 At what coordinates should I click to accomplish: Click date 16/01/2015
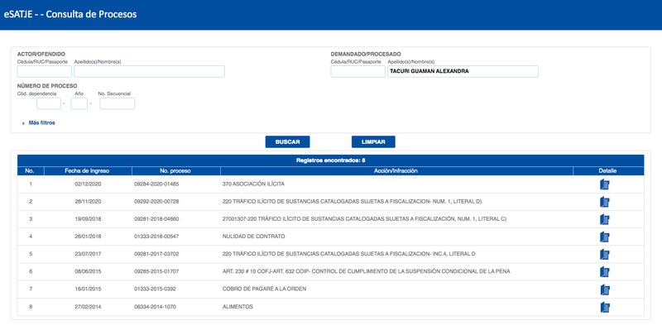pos(88,289)
